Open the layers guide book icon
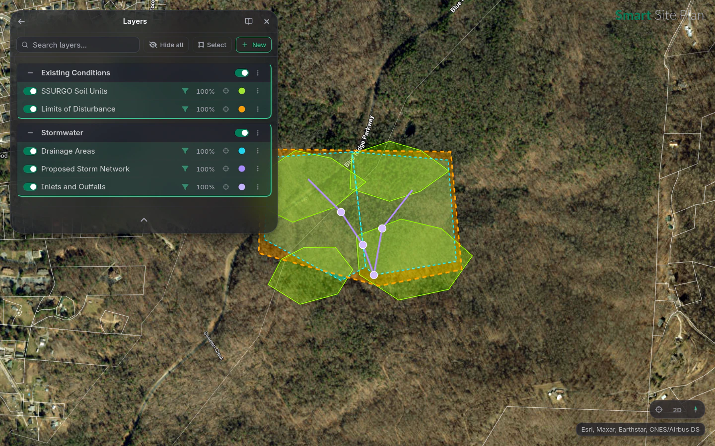715x446 pixels. (249, 21)
